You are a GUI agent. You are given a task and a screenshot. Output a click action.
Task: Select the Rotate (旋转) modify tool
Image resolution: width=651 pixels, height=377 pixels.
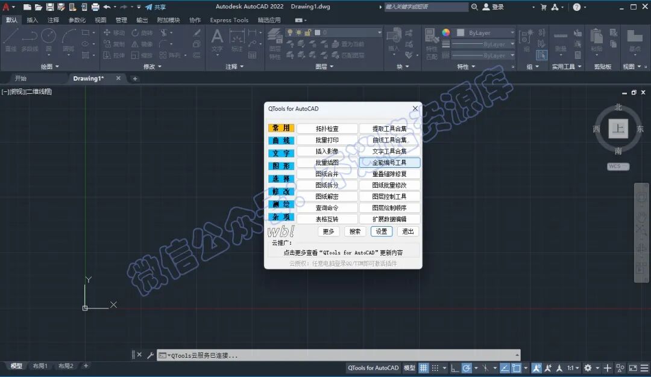pos(142,32)
